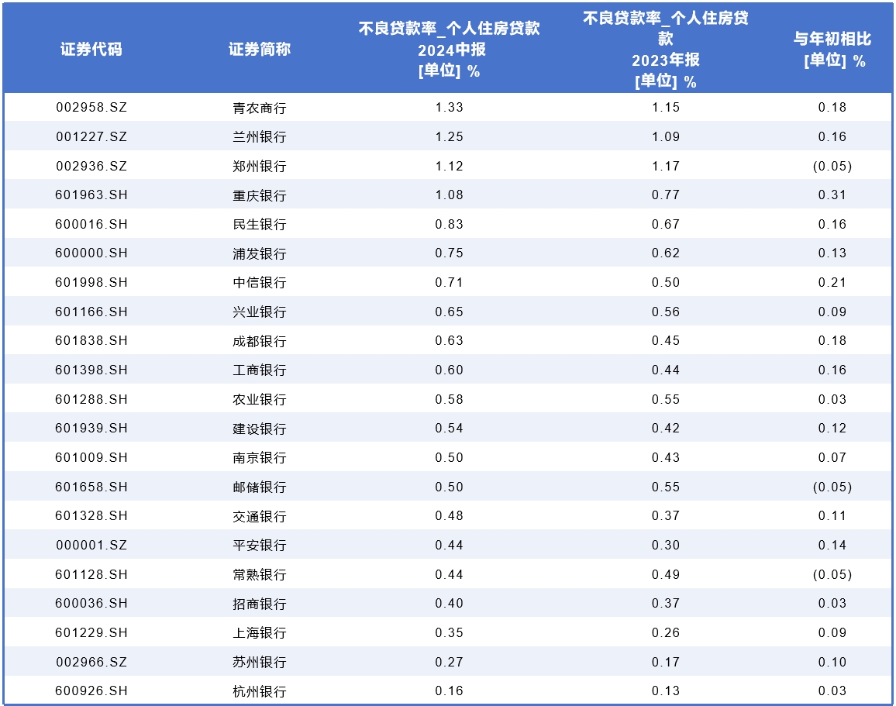Image resolution: width=896 pixels, height=706 pixels.
Task: Click the 浦发银行 name cell
Action: pyautogui.click(x=260, y=253)
